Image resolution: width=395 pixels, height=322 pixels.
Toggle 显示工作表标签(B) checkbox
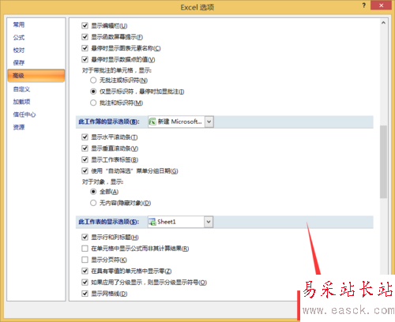(x=85, y=159)
